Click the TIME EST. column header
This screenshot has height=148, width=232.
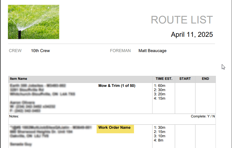coord(164,79)
